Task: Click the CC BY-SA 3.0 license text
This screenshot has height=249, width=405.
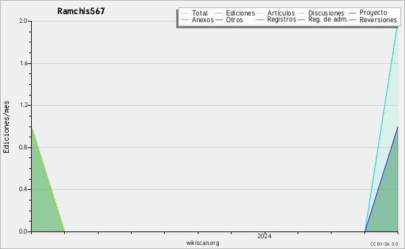Action: tap(384, 244)
